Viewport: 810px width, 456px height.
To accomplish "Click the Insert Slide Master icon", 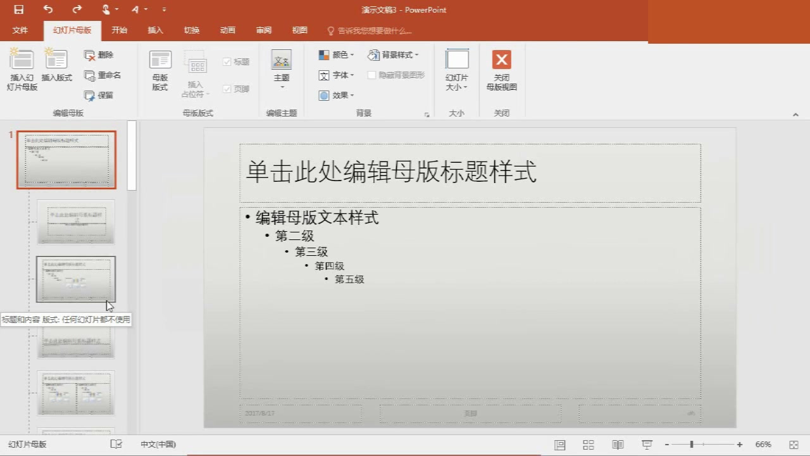I will tap(22, 59).
